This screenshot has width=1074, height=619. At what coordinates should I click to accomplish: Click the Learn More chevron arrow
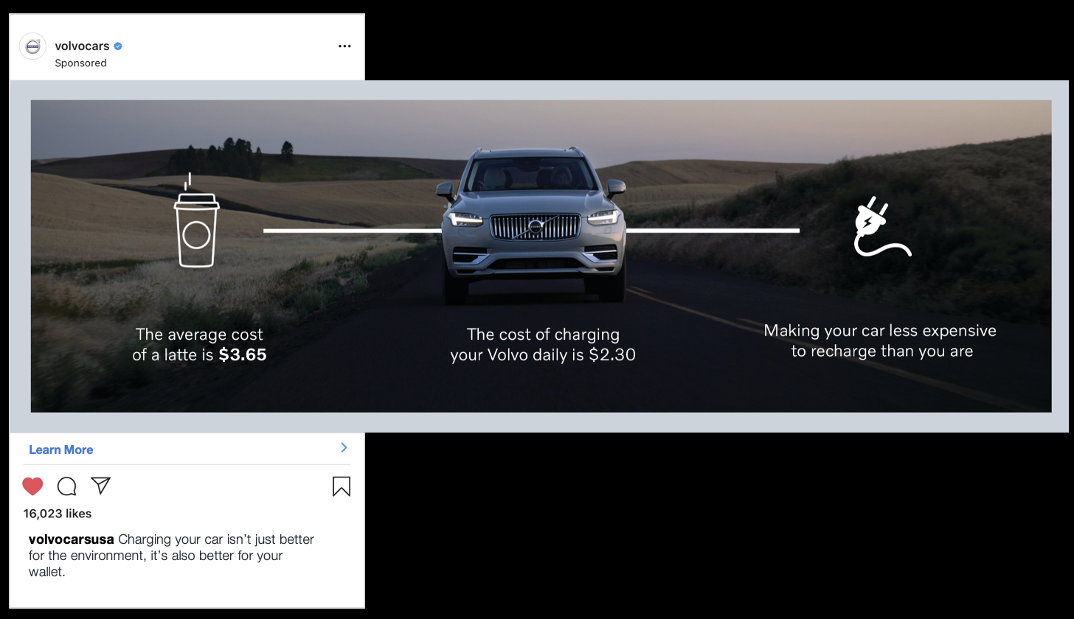[x=344, y=447]
